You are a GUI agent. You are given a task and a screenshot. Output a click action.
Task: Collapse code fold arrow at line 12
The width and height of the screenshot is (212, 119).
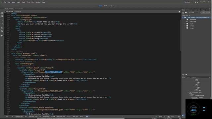[x=10, y=16]
